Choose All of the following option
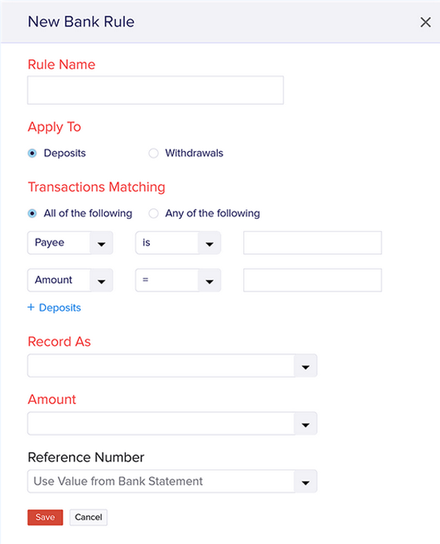This screenshot has width=440, height=544. click(x=32, y=213)
